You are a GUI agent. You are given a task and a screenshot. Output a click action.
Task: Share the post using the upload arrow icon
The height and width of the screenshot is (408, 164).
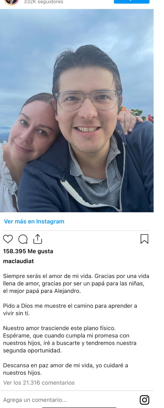coord(38,239)
